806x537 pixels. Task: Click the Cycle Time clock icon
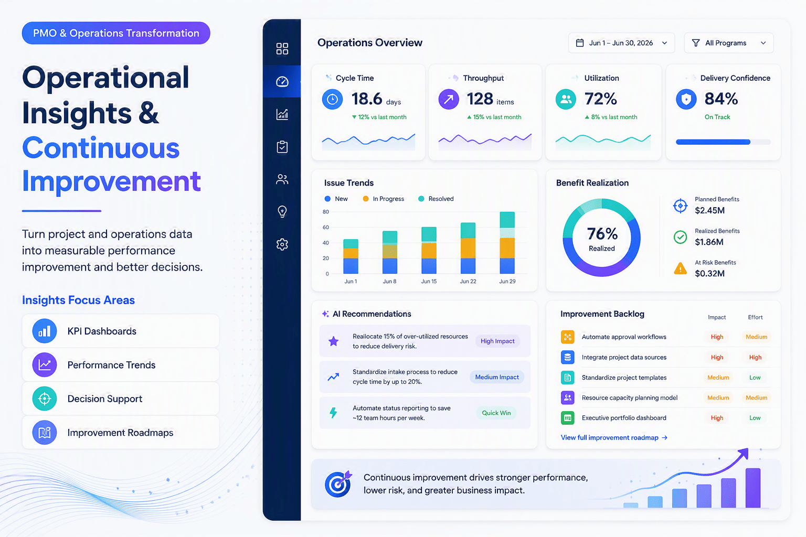[332, 99]
